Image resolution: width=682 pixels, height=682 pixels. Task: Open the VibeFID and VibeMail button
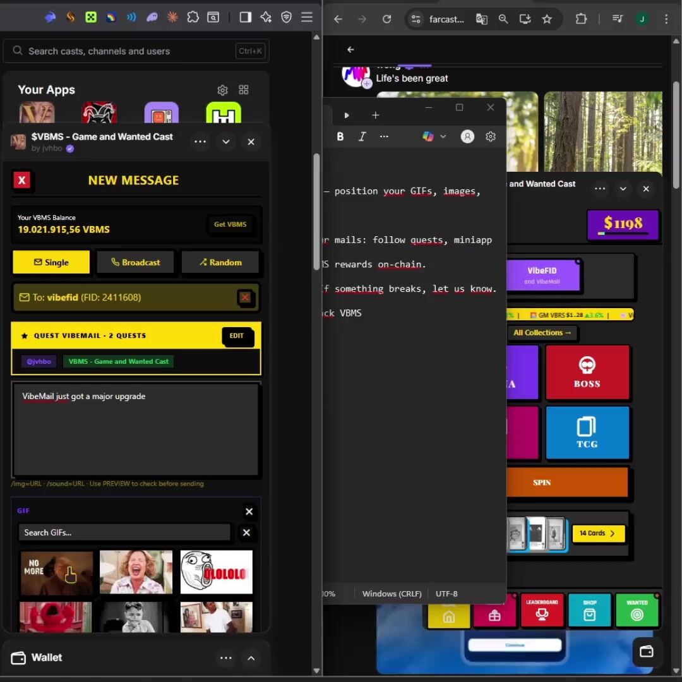542,275
